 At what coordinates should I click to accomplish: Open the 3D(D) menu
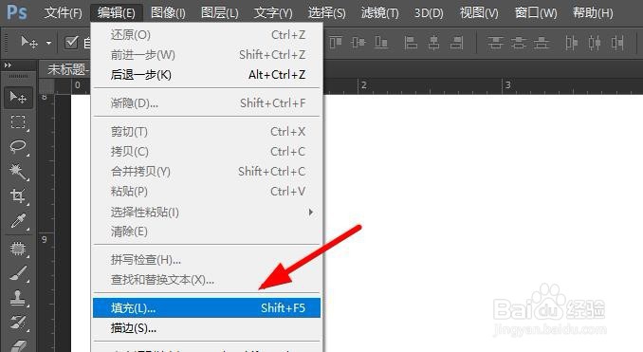pyautogui.click(x=429, y=13)
